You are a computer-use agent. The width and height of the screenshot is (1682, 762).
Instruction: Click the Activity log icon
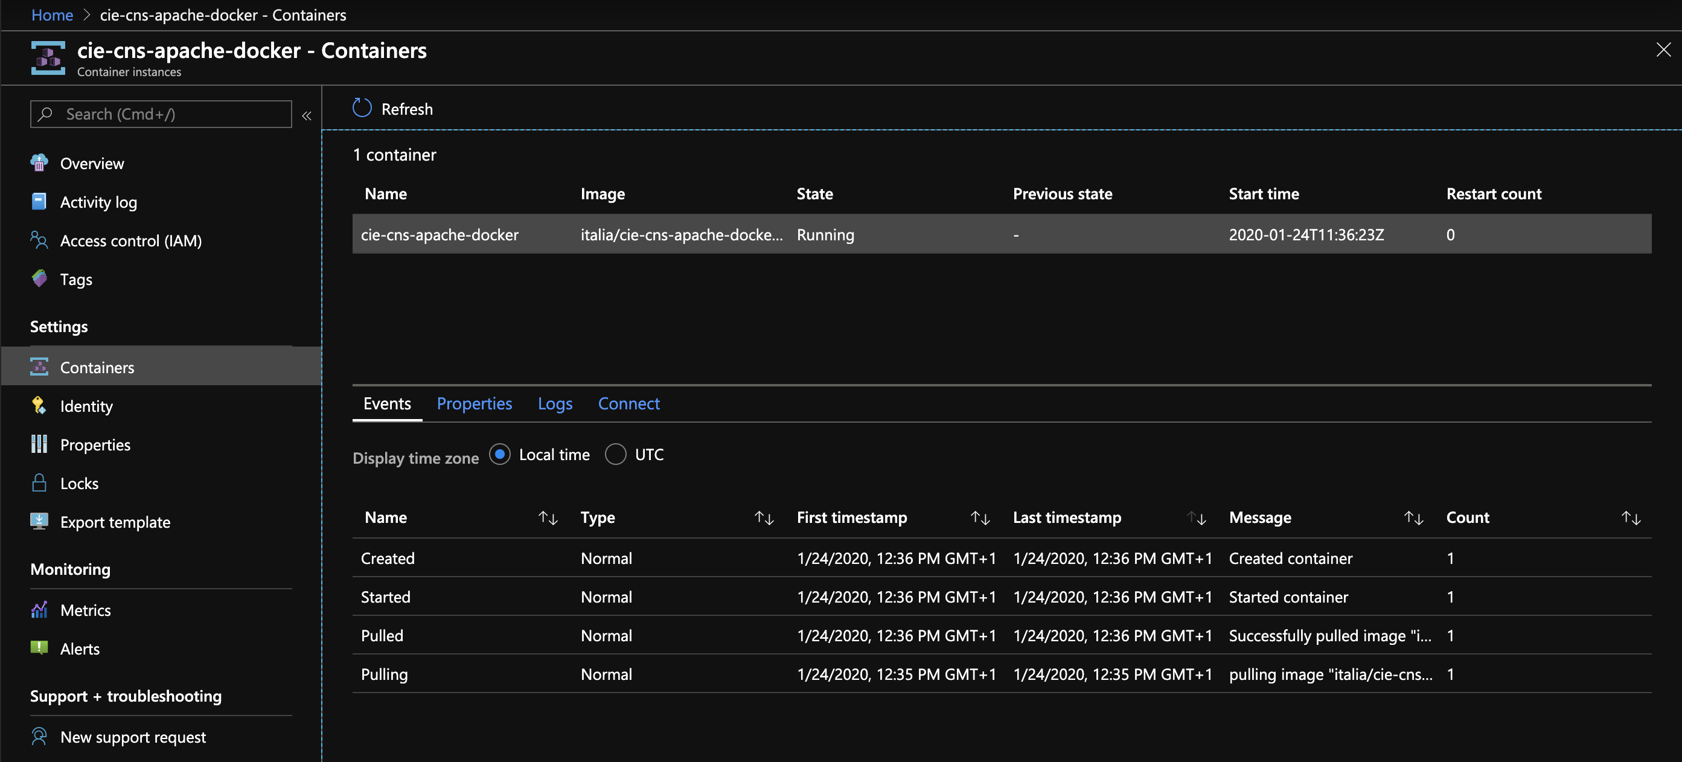click(x=39, y=201)
